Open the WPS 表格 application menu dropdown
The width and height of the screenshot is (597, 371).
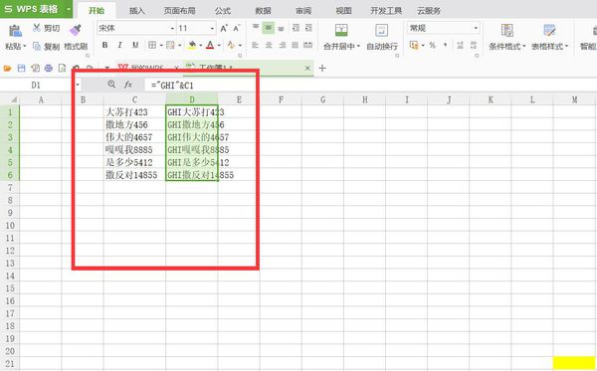pyautogui.click(x=68, y=8)
